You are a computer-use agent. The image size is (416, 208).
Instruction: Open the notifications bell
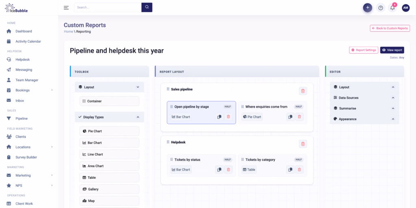[x=392, y=8]
